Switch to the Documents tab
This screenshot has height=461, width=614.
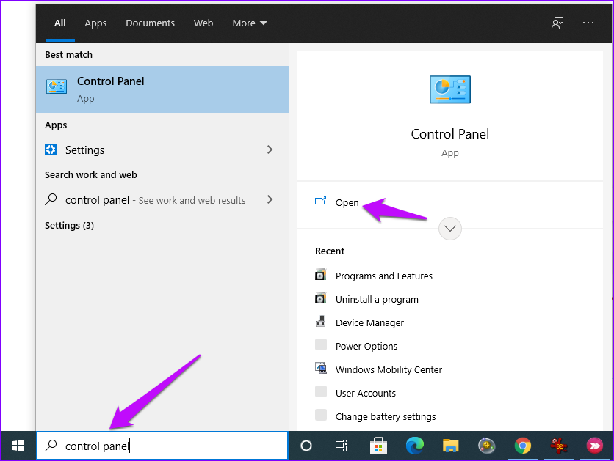[x=150, y=23]
